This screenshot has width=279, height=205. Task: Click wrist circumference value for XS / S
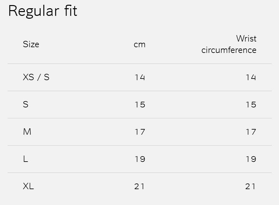250,77
